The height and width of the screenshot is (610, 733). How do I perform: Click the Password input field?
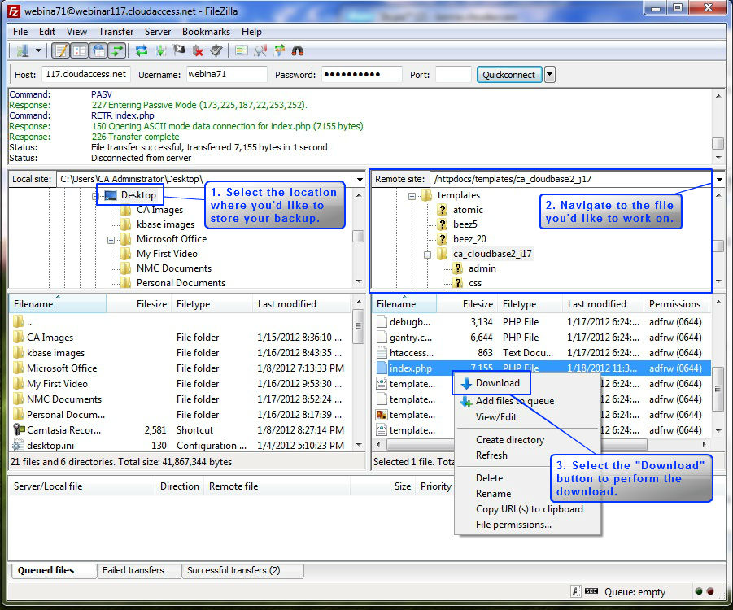(x=361, y=74)
